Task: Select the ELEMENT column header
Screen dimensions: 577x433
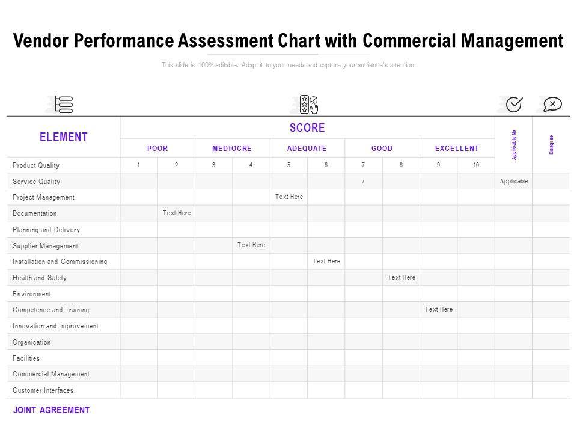Action: click(x=64, y=137)
